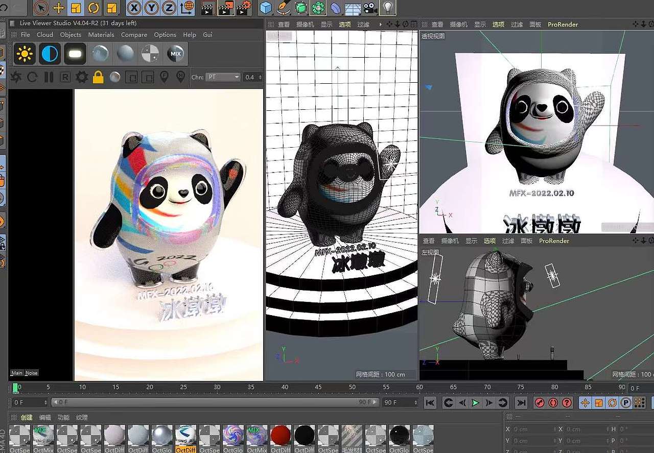The width and height of the screenshot is (654, 453).
Task: Select the Move tool cross icon
Action: pos(59,8)
